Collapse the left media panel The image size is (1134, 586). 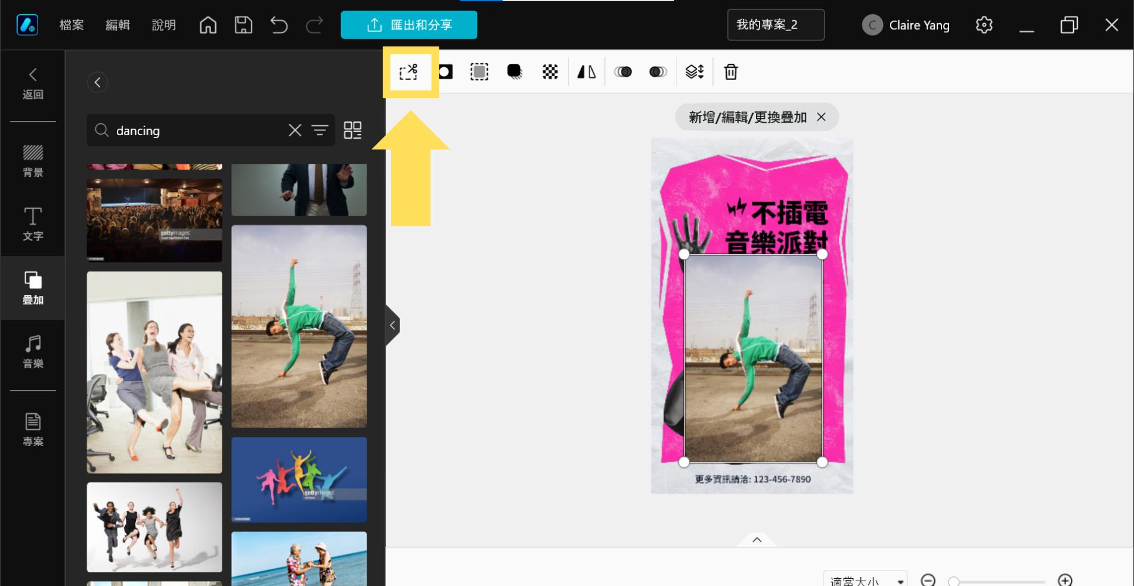[392, 325]
